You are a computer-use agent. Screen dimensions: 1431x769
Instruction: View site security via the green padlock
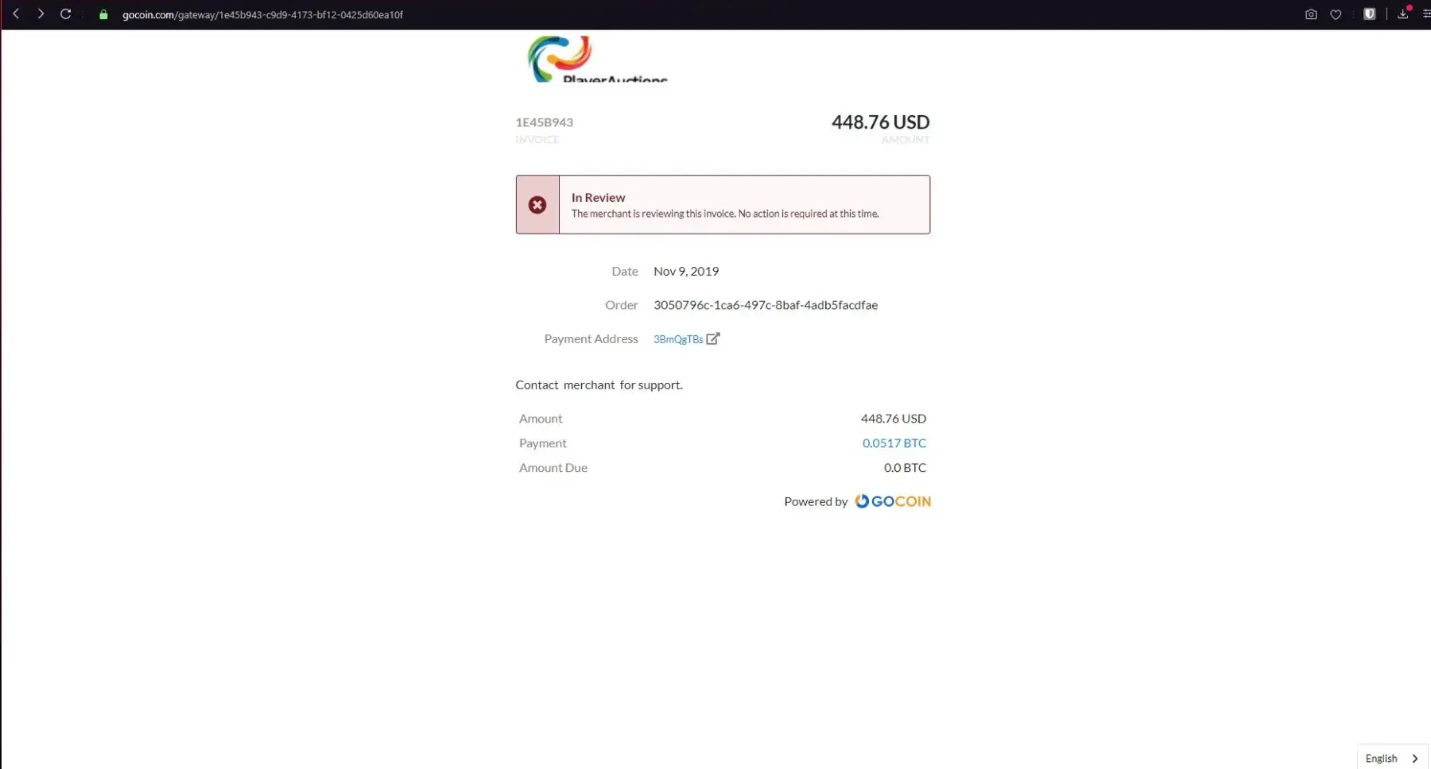(103, 14)
